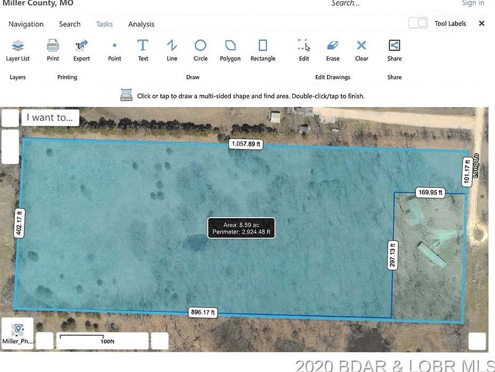Choose the Line drawing tool
This screenshot has height=372, width=495.
point(172,50)
